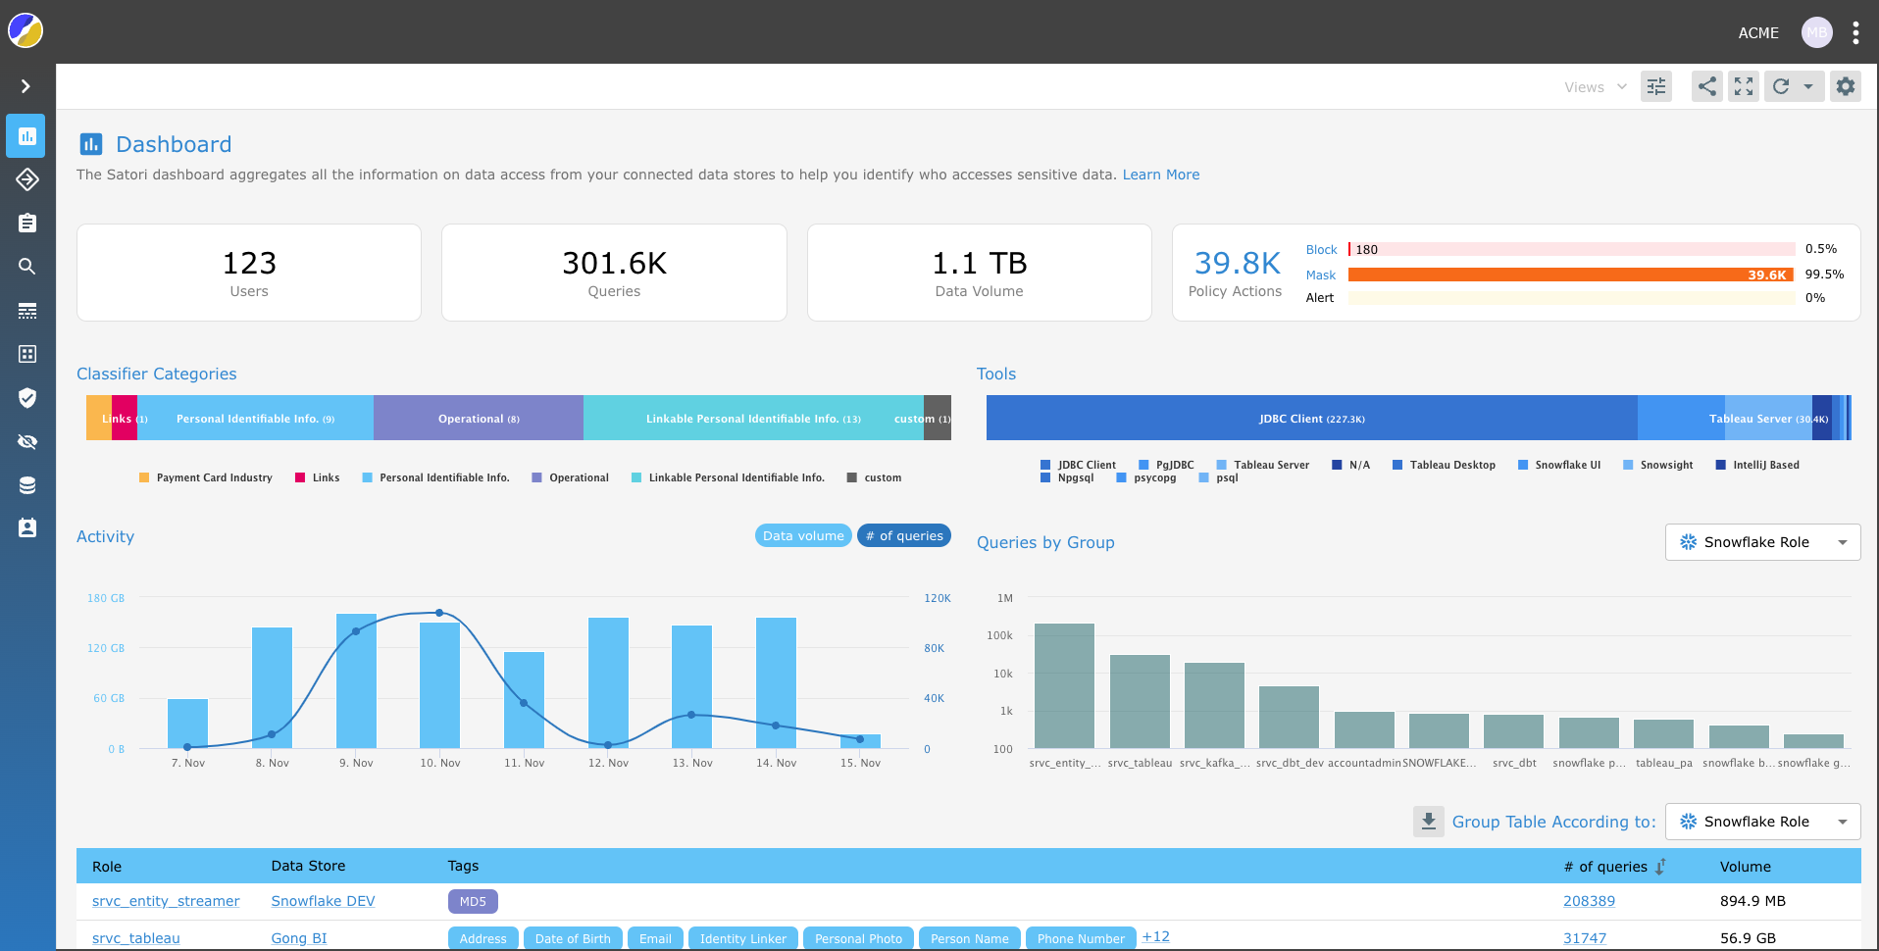1879x951 pixels.
Task: Select the data flows diamond icon in sidebar
Action: tap(25, 179)
